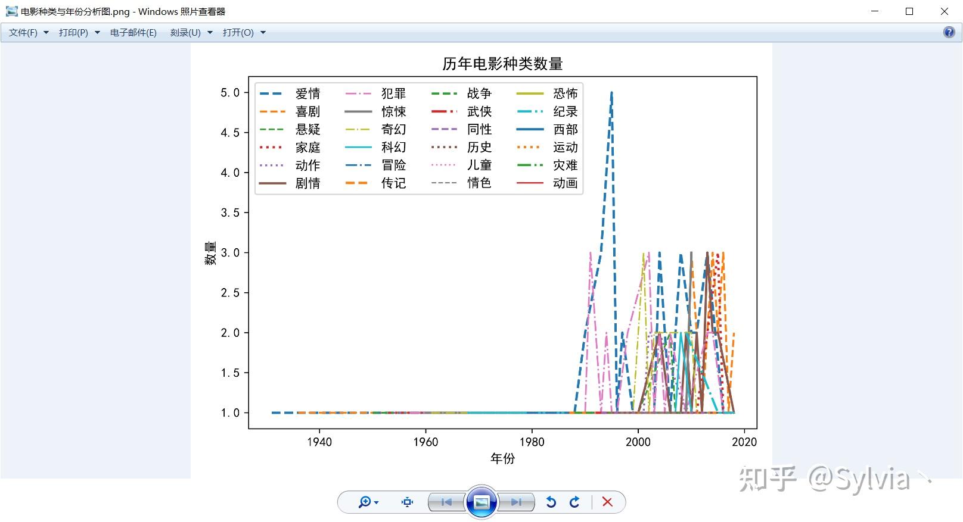Maximize the photo viewer window
963x522 pixels.
pyautogui.click(x=909, y=11)
